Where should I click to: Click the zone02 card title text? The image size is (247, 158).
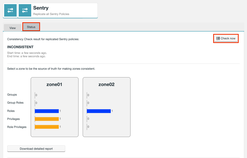pyautogui.click(x=107, y=84)
